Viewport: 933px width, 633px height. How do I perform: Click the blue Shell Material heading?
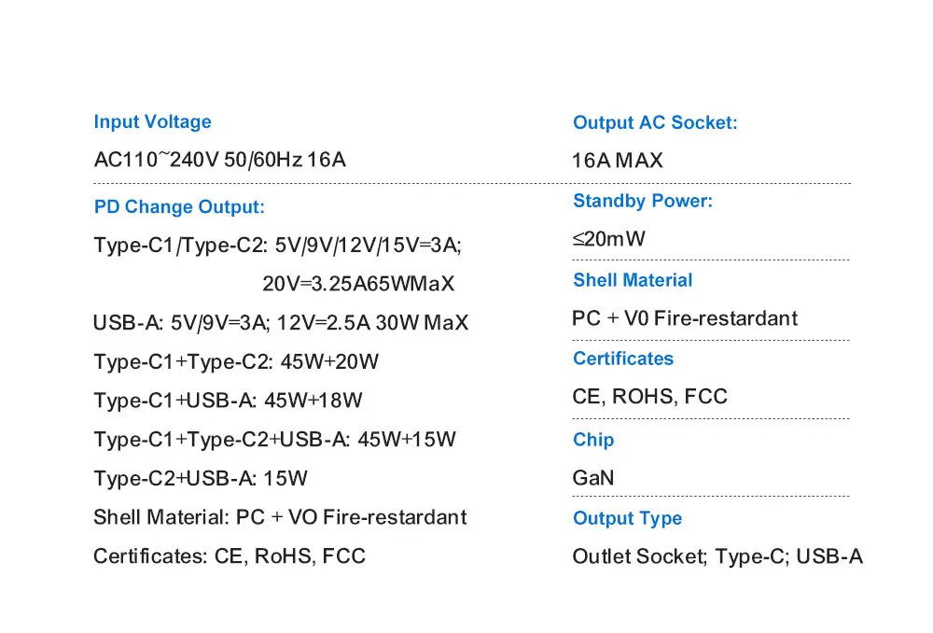click(633, 280)
